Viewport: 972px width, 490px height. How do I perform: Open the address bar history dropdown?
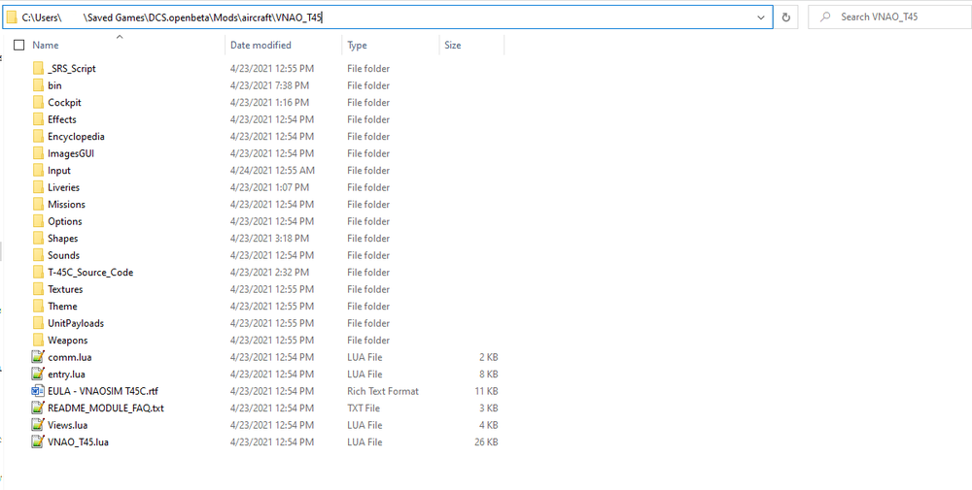click(761, 17)
